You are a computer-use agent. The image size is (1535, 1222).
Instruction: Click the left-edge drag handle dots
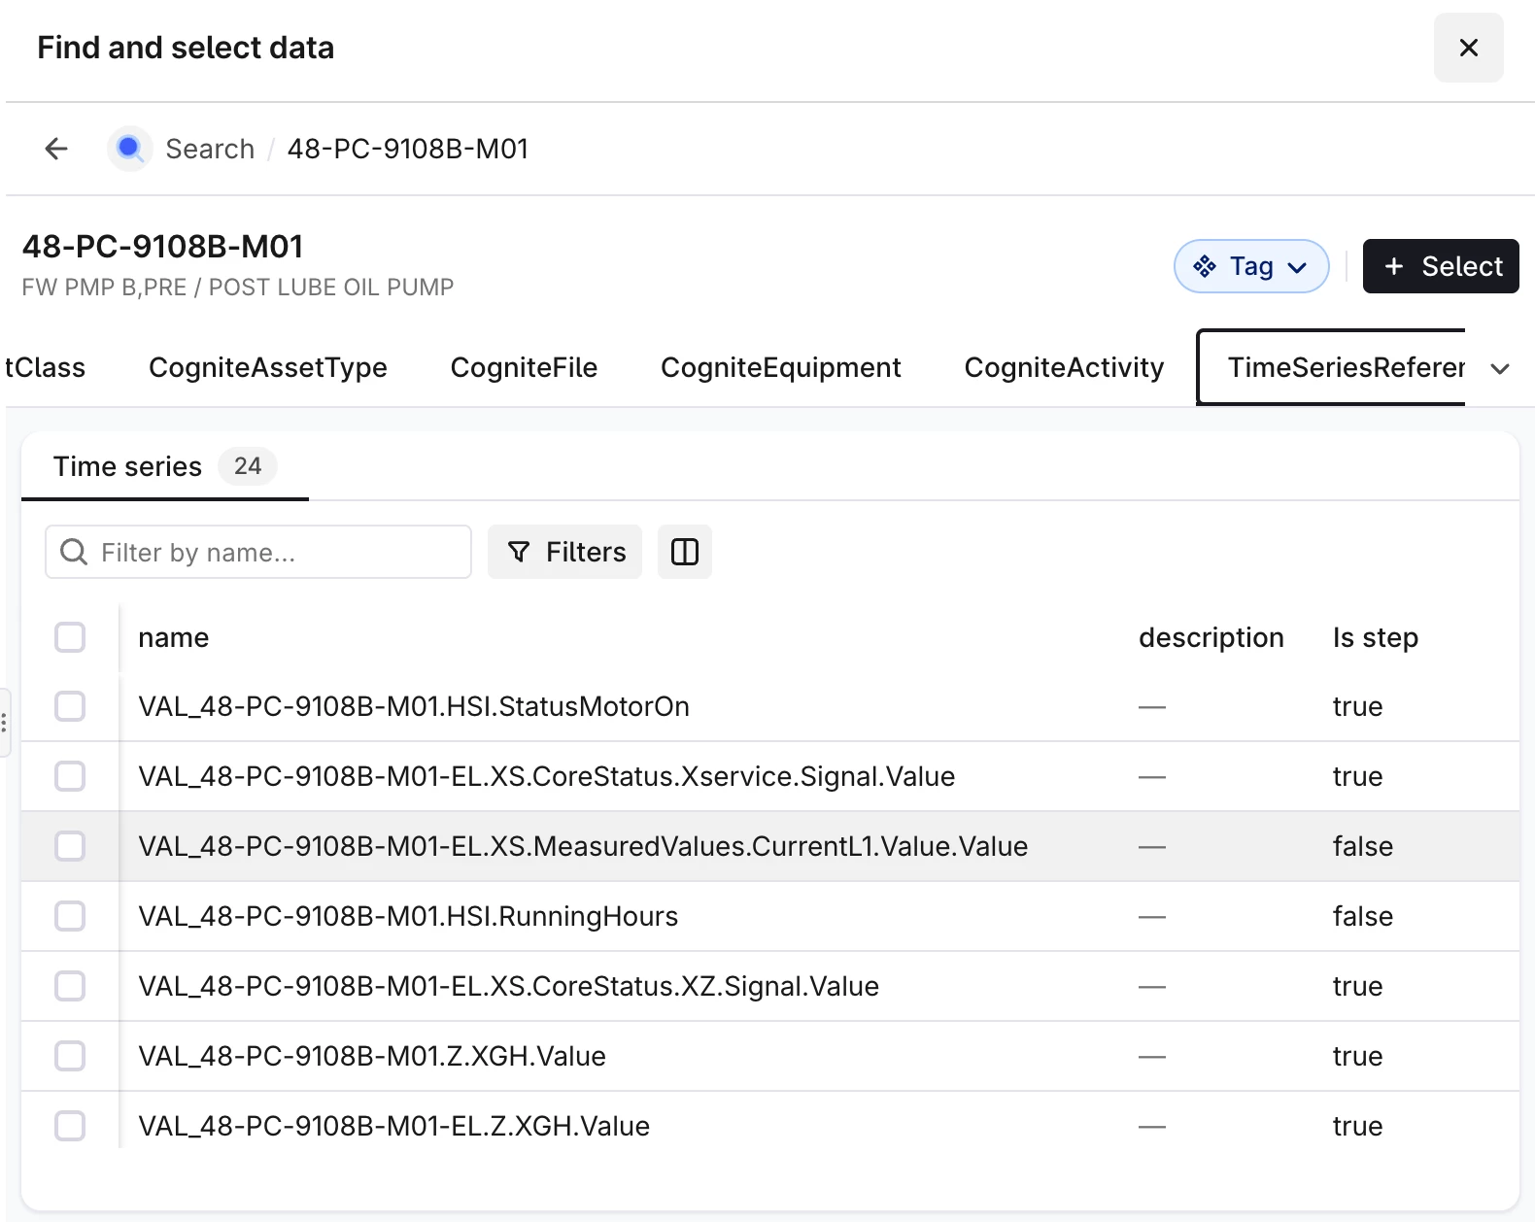4,722
